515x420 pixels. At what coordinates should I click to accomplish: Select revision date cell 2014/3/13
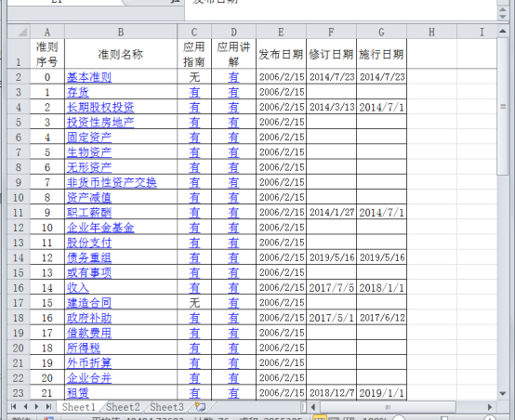point(331,108)
